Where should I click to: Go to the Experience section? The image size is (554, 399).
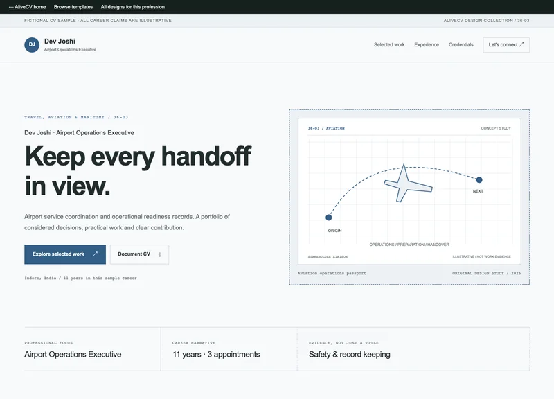tap(427, 44)
